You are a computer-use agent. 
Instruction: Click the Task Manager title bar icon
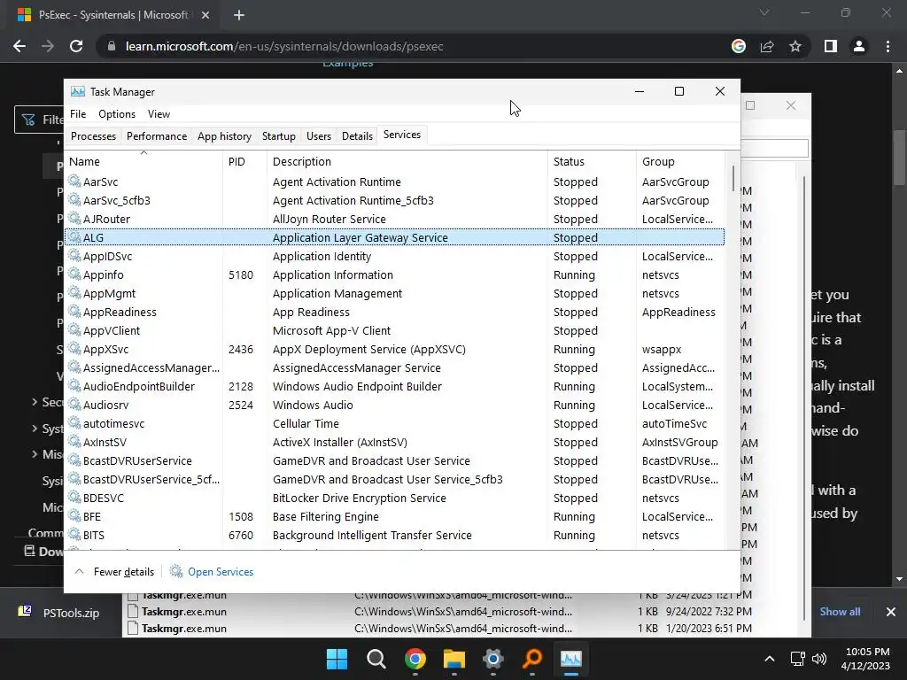click(x=78, y=91)
